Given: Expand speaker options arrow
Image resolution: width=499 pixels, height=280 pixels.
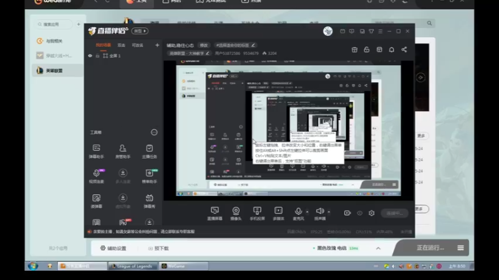Looking at the screenshot, I should [329, 212].
